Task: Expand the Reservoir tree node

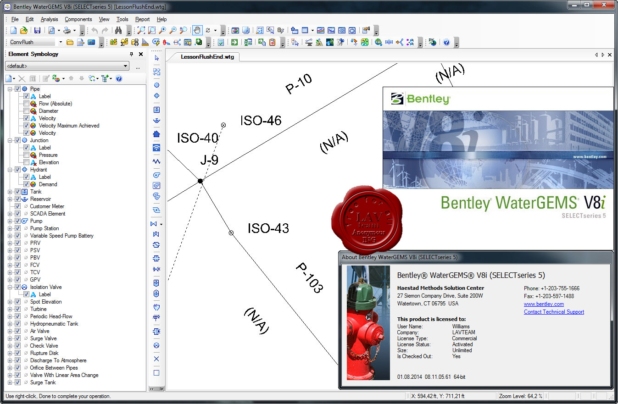Action: pyautogui.click(x=10, y=199)
